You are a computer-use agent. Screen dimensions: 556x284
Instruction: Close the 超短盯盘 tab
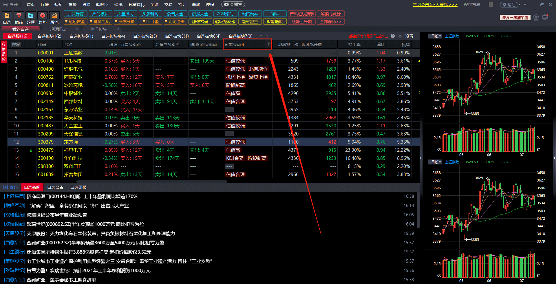[77, 29]
